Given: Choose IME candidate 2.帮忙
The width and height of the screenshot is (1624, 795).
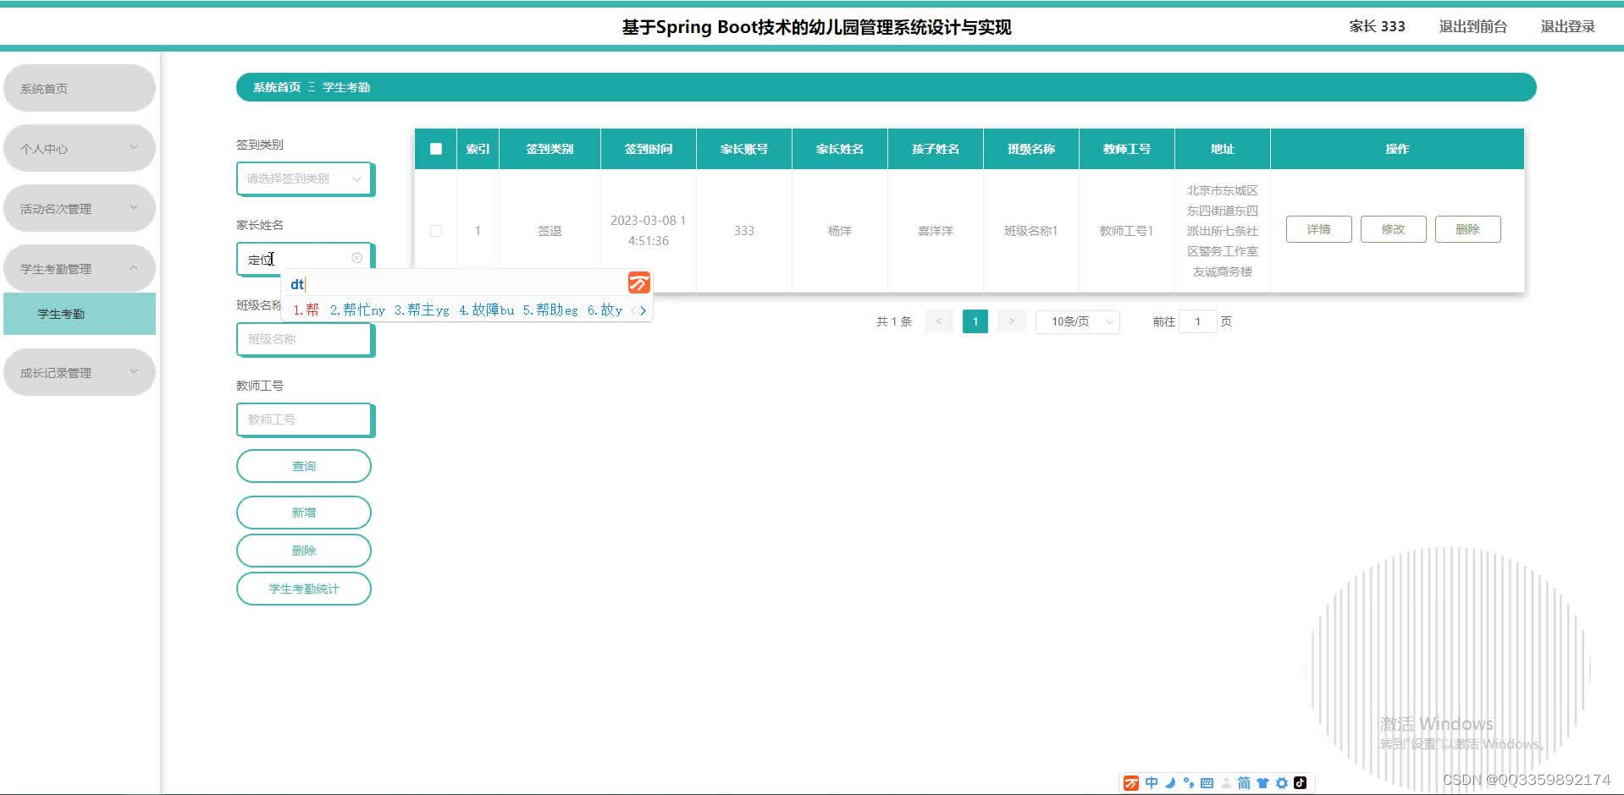Looking at the screenshot, I should click(x=357, y=310).
